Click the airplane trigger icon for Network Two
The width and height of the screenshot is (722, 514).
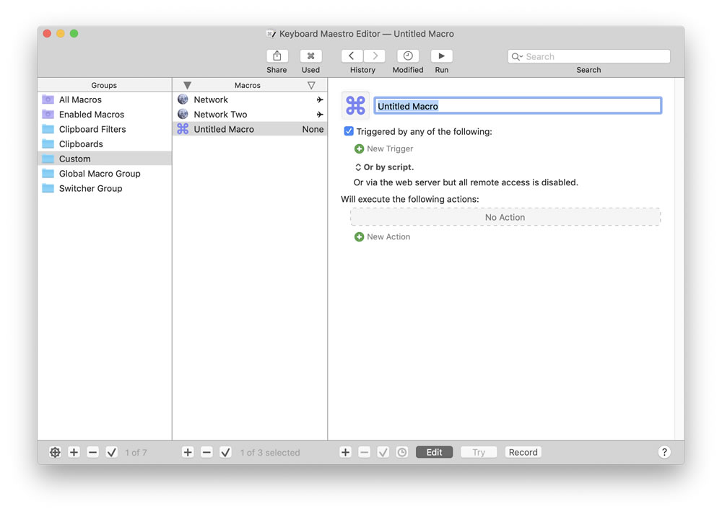(320, 115)
